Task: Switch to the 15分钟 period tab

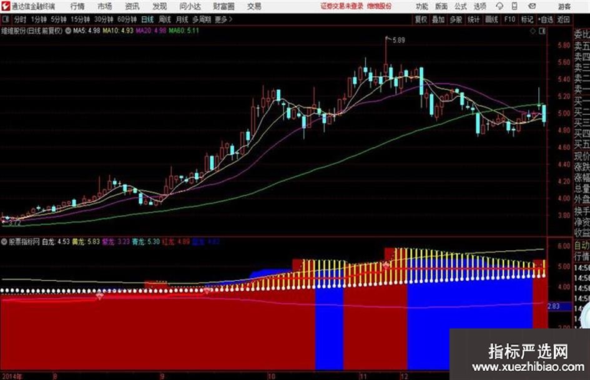Action: click(81, 19)
